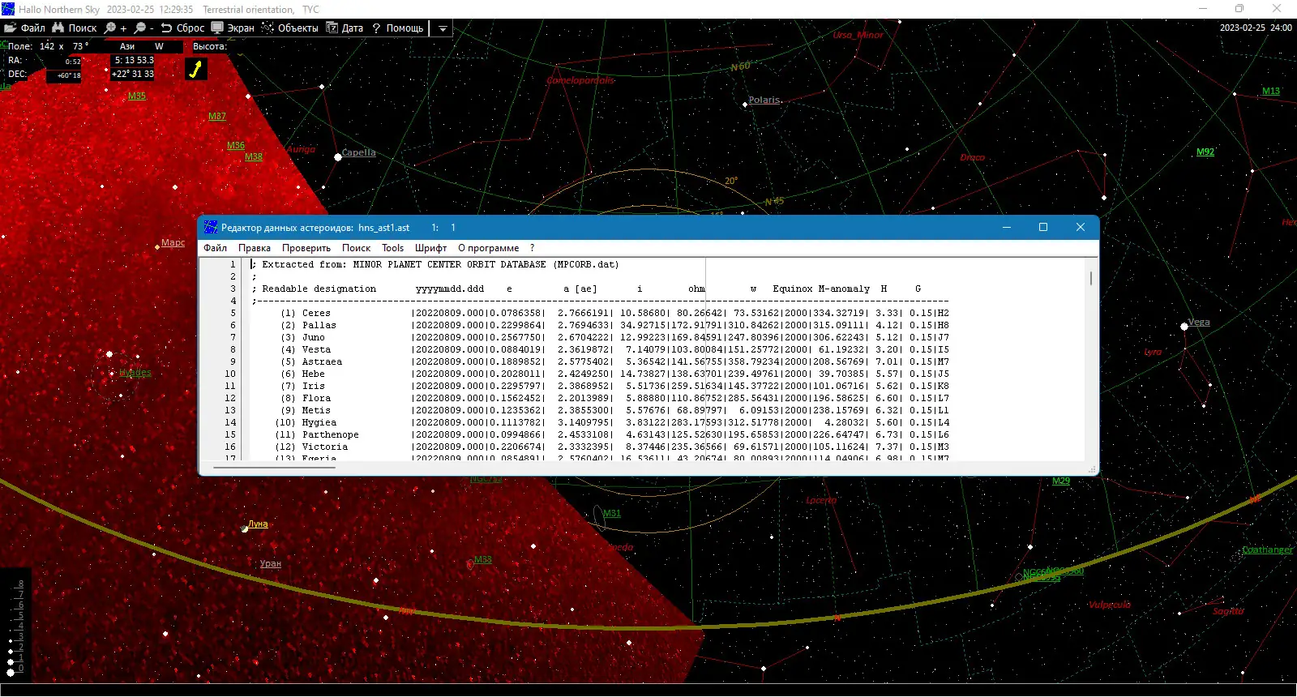Open the Дата date menu
This screenshot has height=697, width=1297.
pos(345,28)
